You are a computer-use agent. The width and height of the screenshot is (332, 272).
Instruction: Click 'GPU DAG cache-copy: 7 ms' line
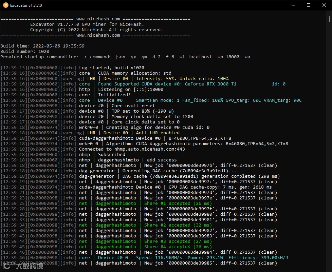click(x=136, y=187)
